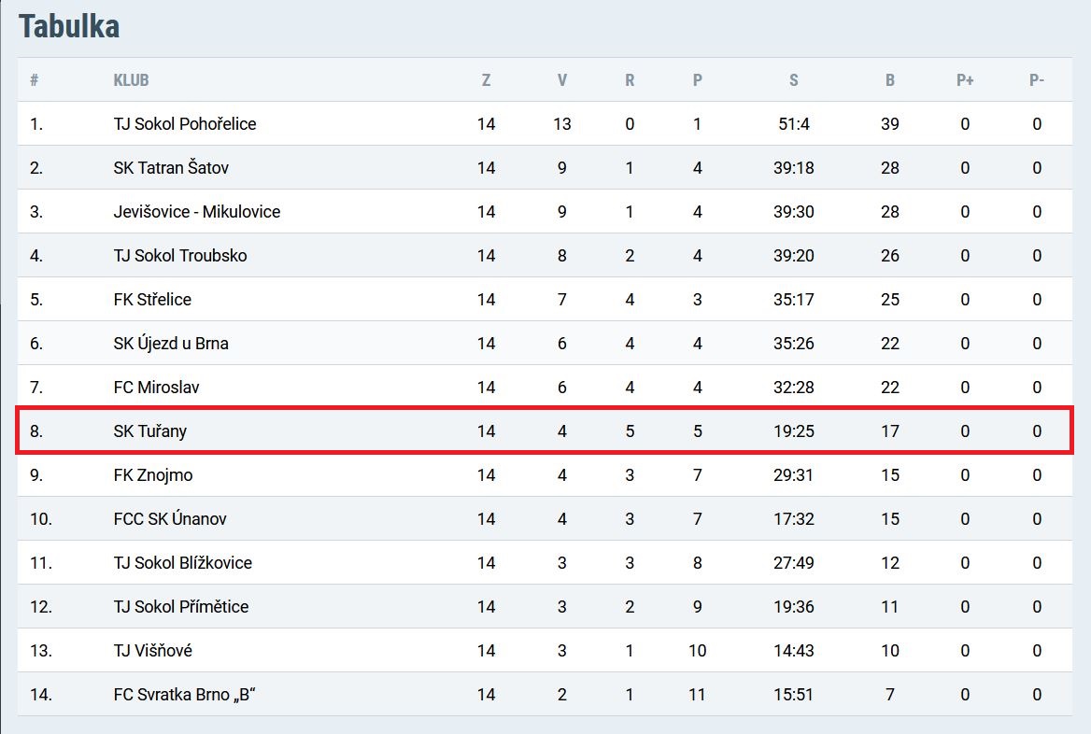Select the SK Újezd u Brna row
This screenshot has width=1091, height=734.
point(545,343)
